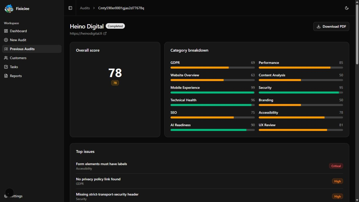Screen dimensions: 359x202
Task: Start a New Audit
Action: point(32,40)
